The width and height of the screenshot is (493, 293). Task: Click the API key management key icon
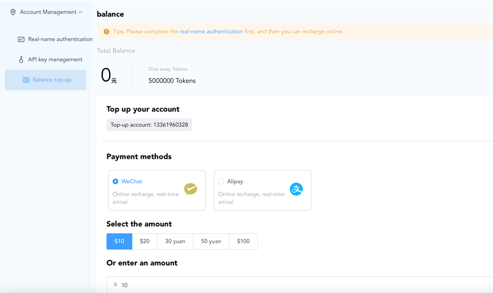click(21, 59)
